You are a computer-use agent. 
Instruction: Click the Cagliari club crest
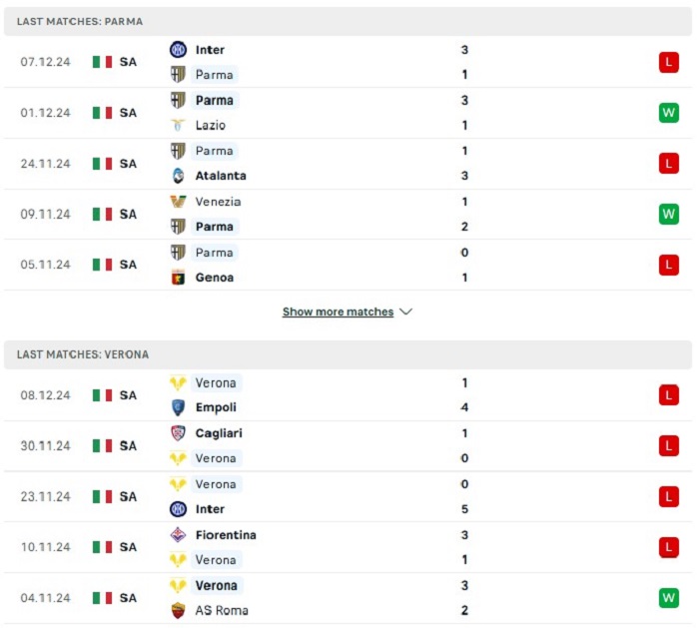(179, 433)
